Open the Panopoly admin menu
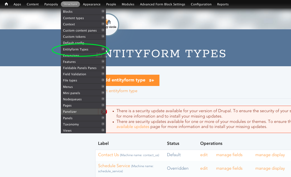Screen dimensions: 291x177 click(51, 4)
